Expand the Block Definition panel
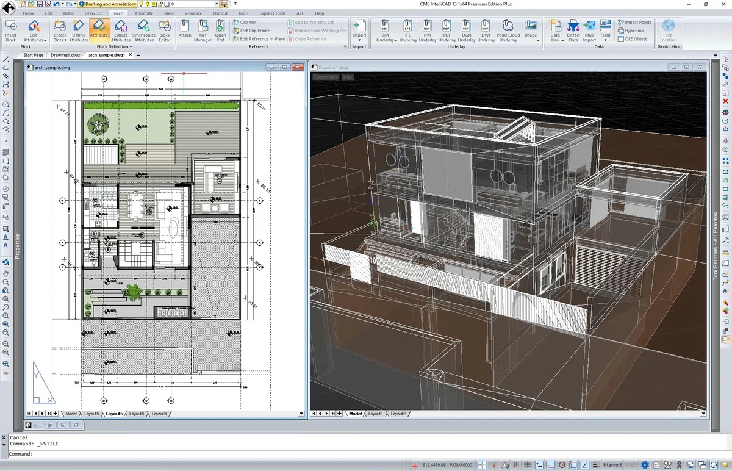Screen dimensions: 732x471 point(114,46)
